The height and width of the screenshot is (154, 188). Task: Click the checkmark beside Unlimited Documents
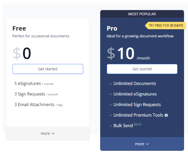pyautogui.click(x=111, y=84)
